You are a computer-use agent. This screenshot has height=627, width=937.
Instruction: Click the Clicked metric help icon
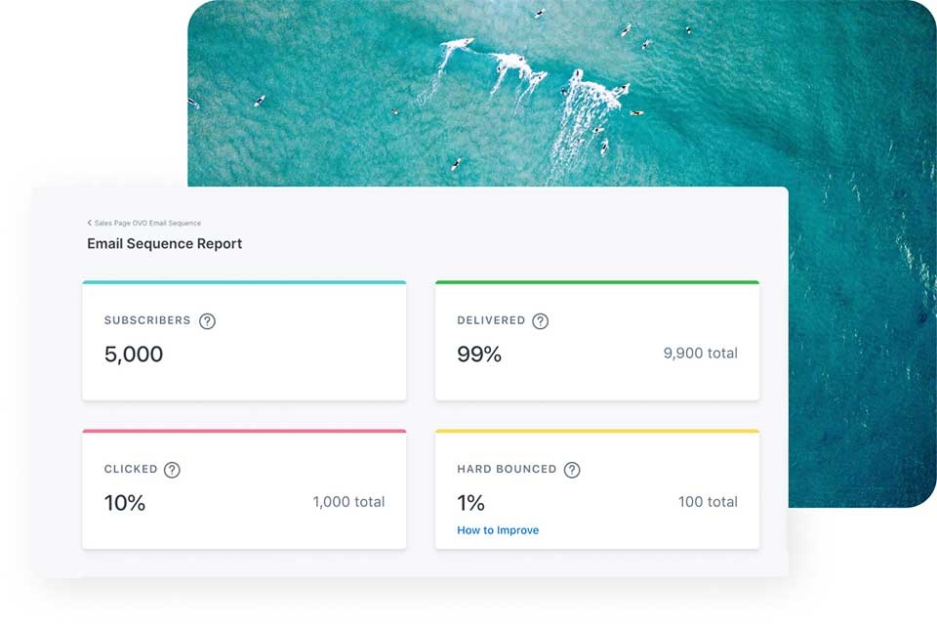172,470
